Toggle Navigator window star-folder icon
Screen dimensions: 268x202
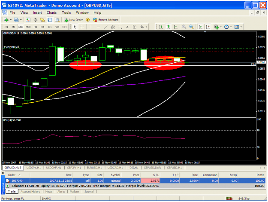(x=42, y=20)
